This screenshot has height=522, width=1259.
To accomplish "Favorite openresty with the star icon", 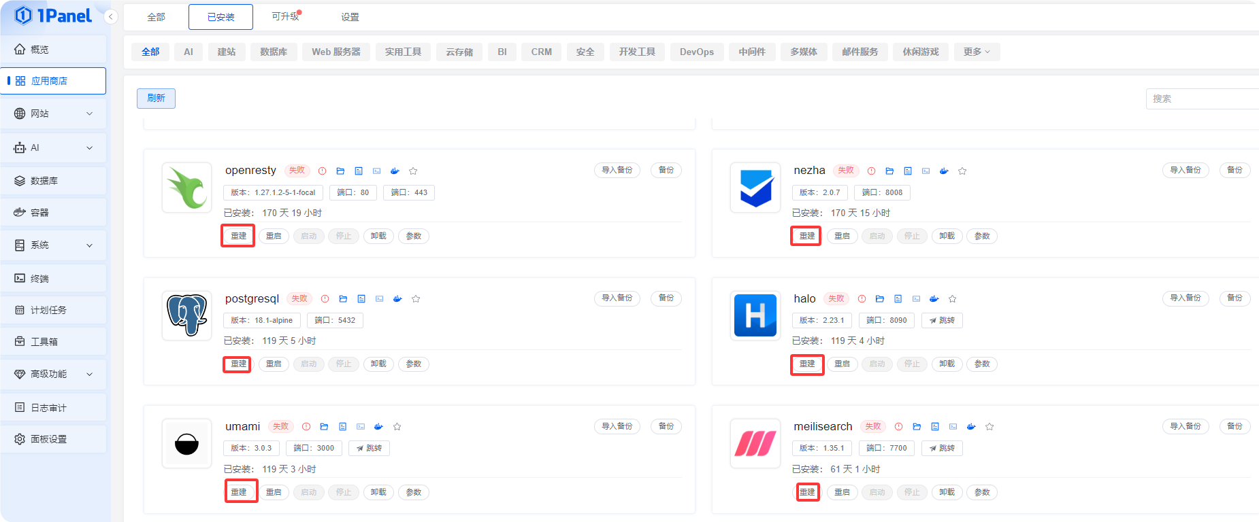I will [413, 171].
